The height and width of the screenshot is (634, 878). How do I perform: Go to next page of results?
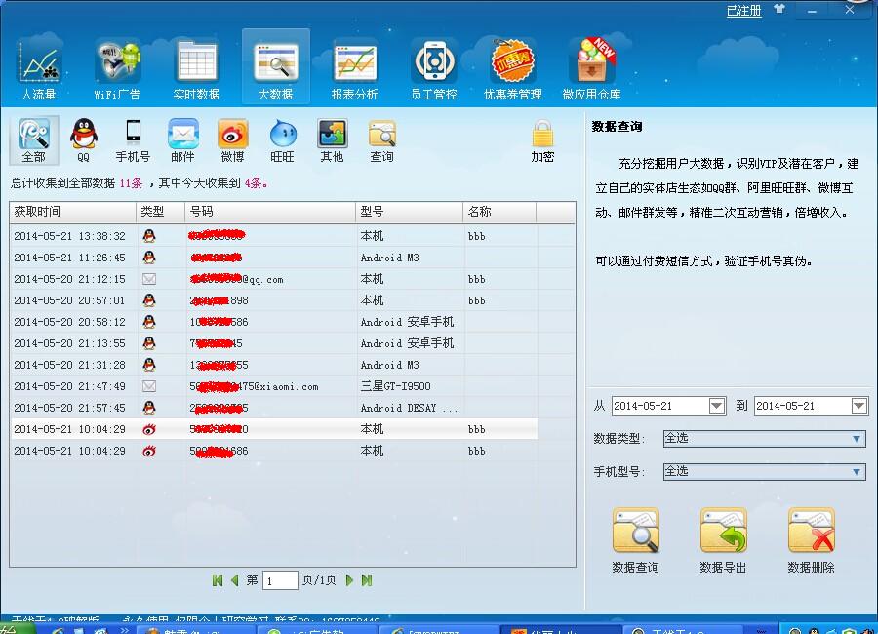349,580
